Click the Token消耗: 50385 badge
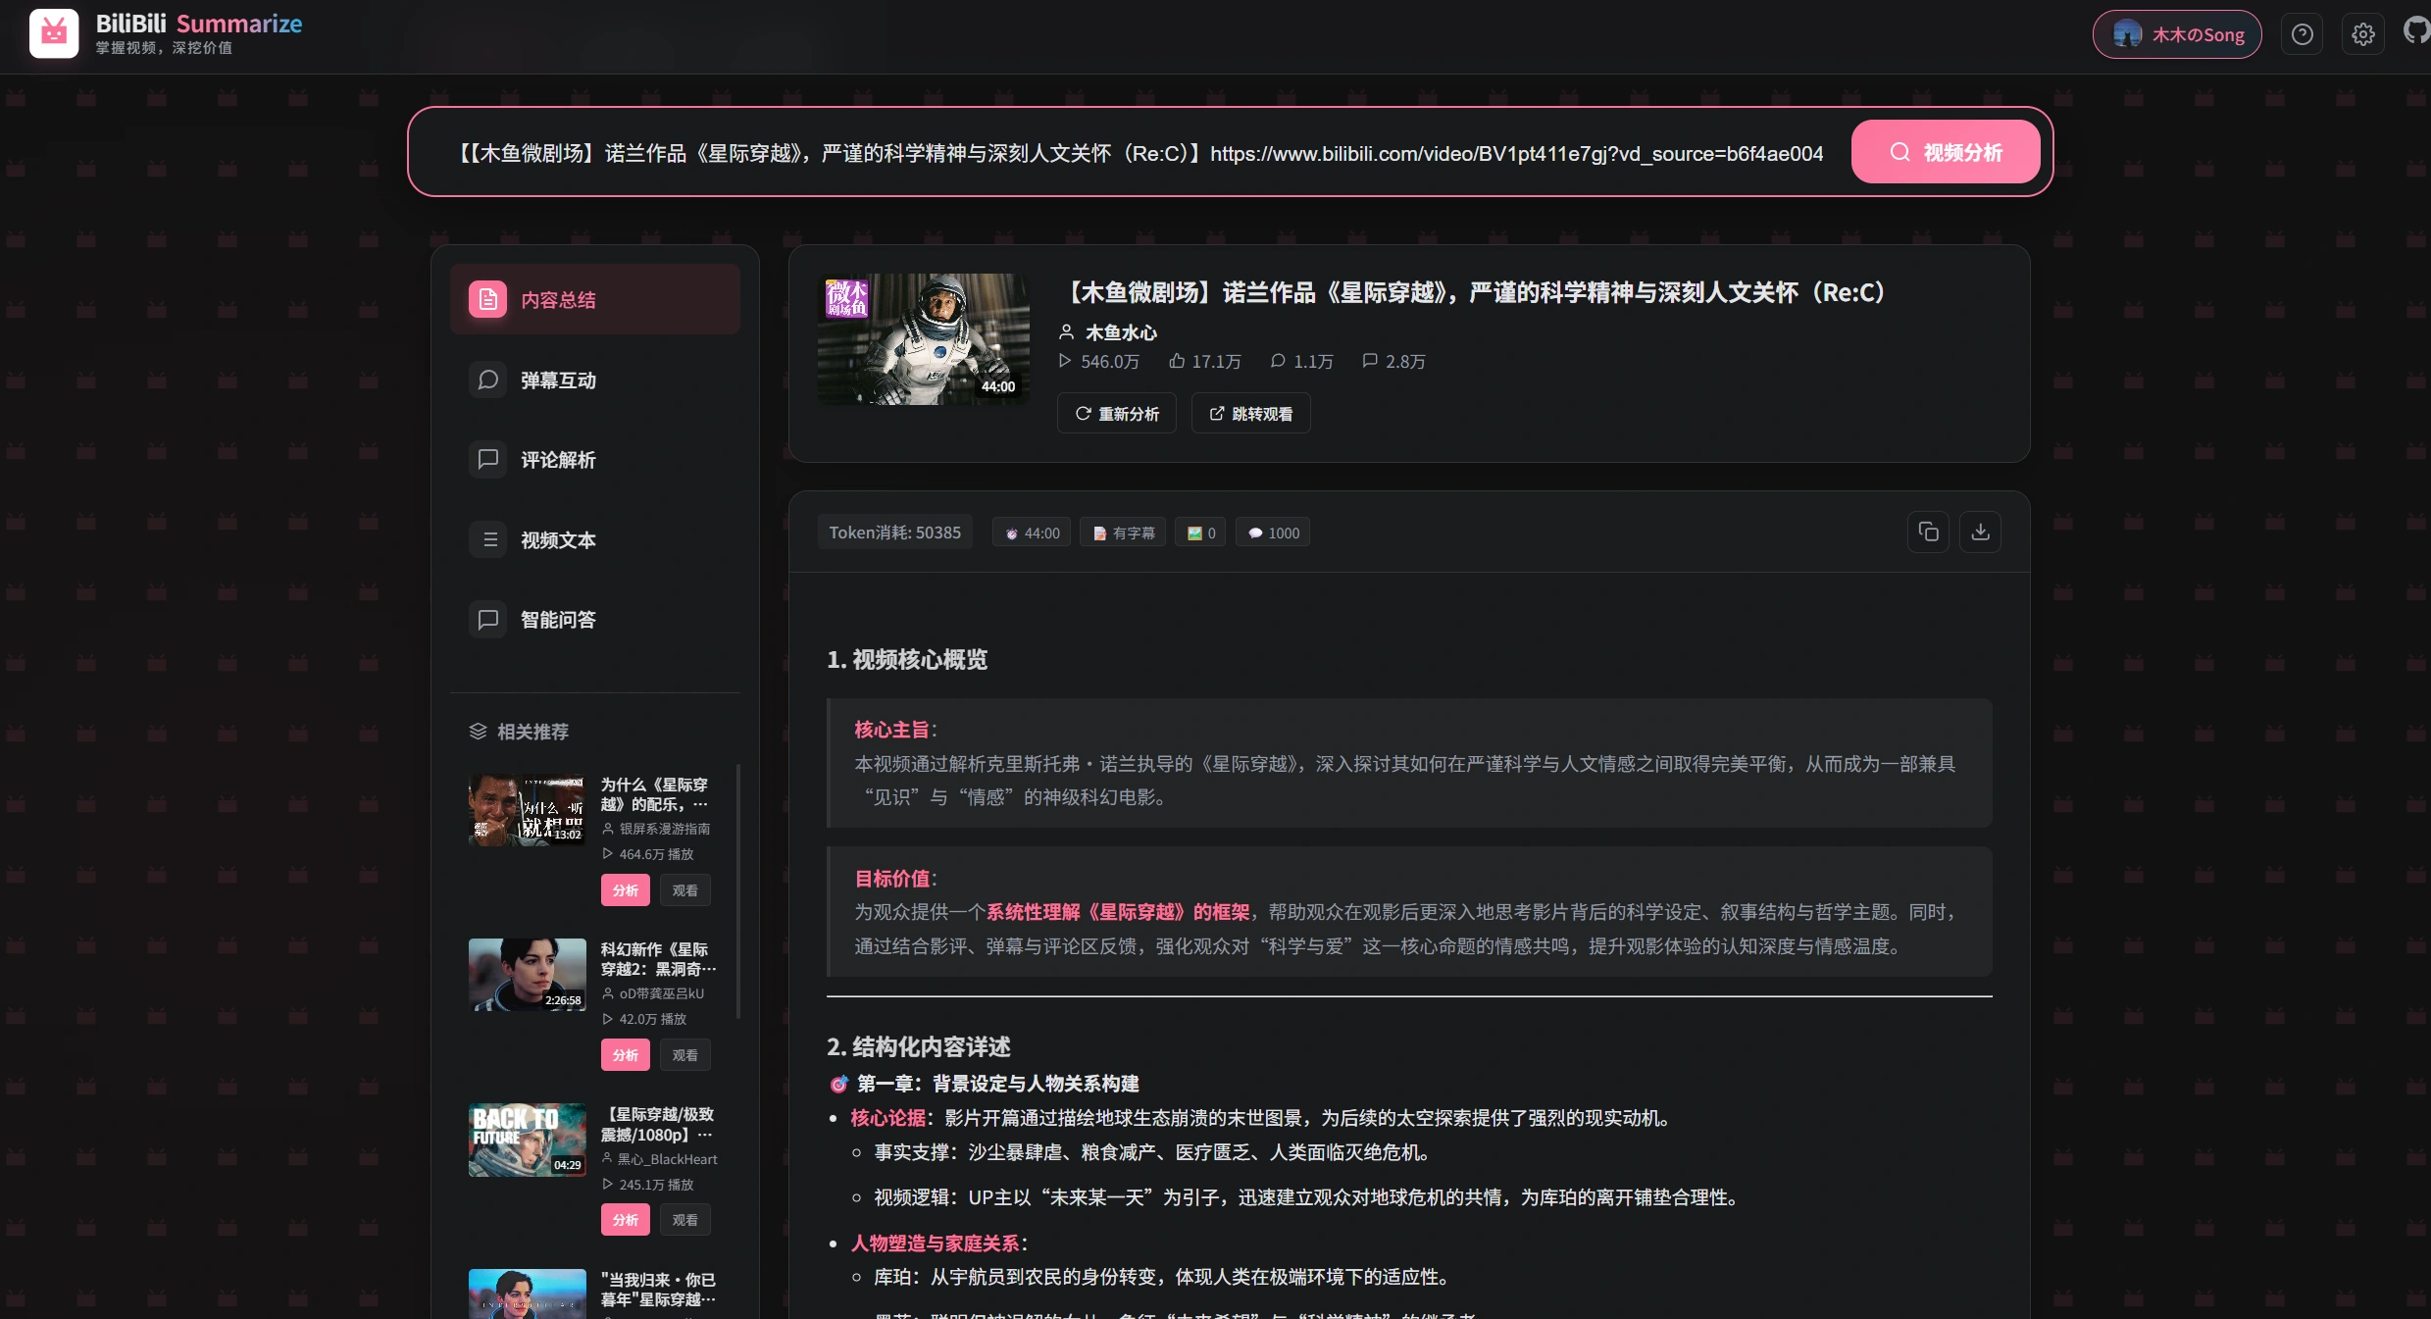Viewport: 2431px width, 1319px height. coord(894,532)
